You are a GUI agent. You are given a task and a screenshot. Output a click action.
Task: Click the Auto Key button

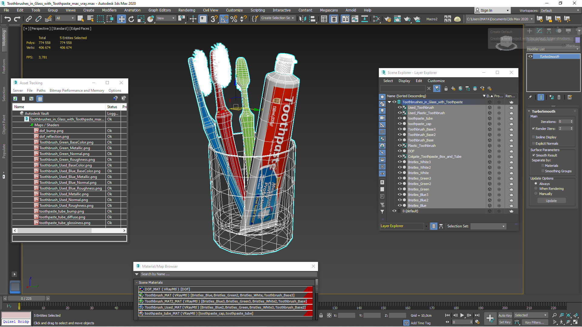click(505, 315)
